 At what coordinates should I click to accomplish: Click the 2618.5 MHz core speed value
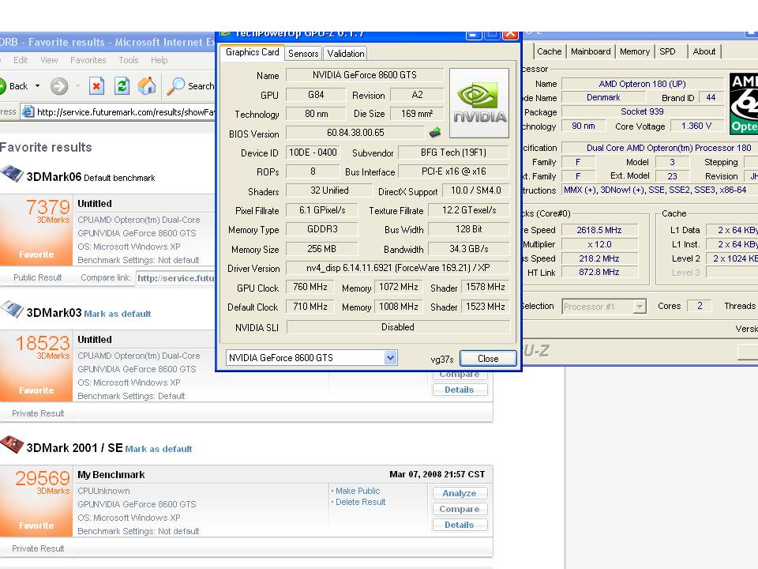click(x=599, y=230)
